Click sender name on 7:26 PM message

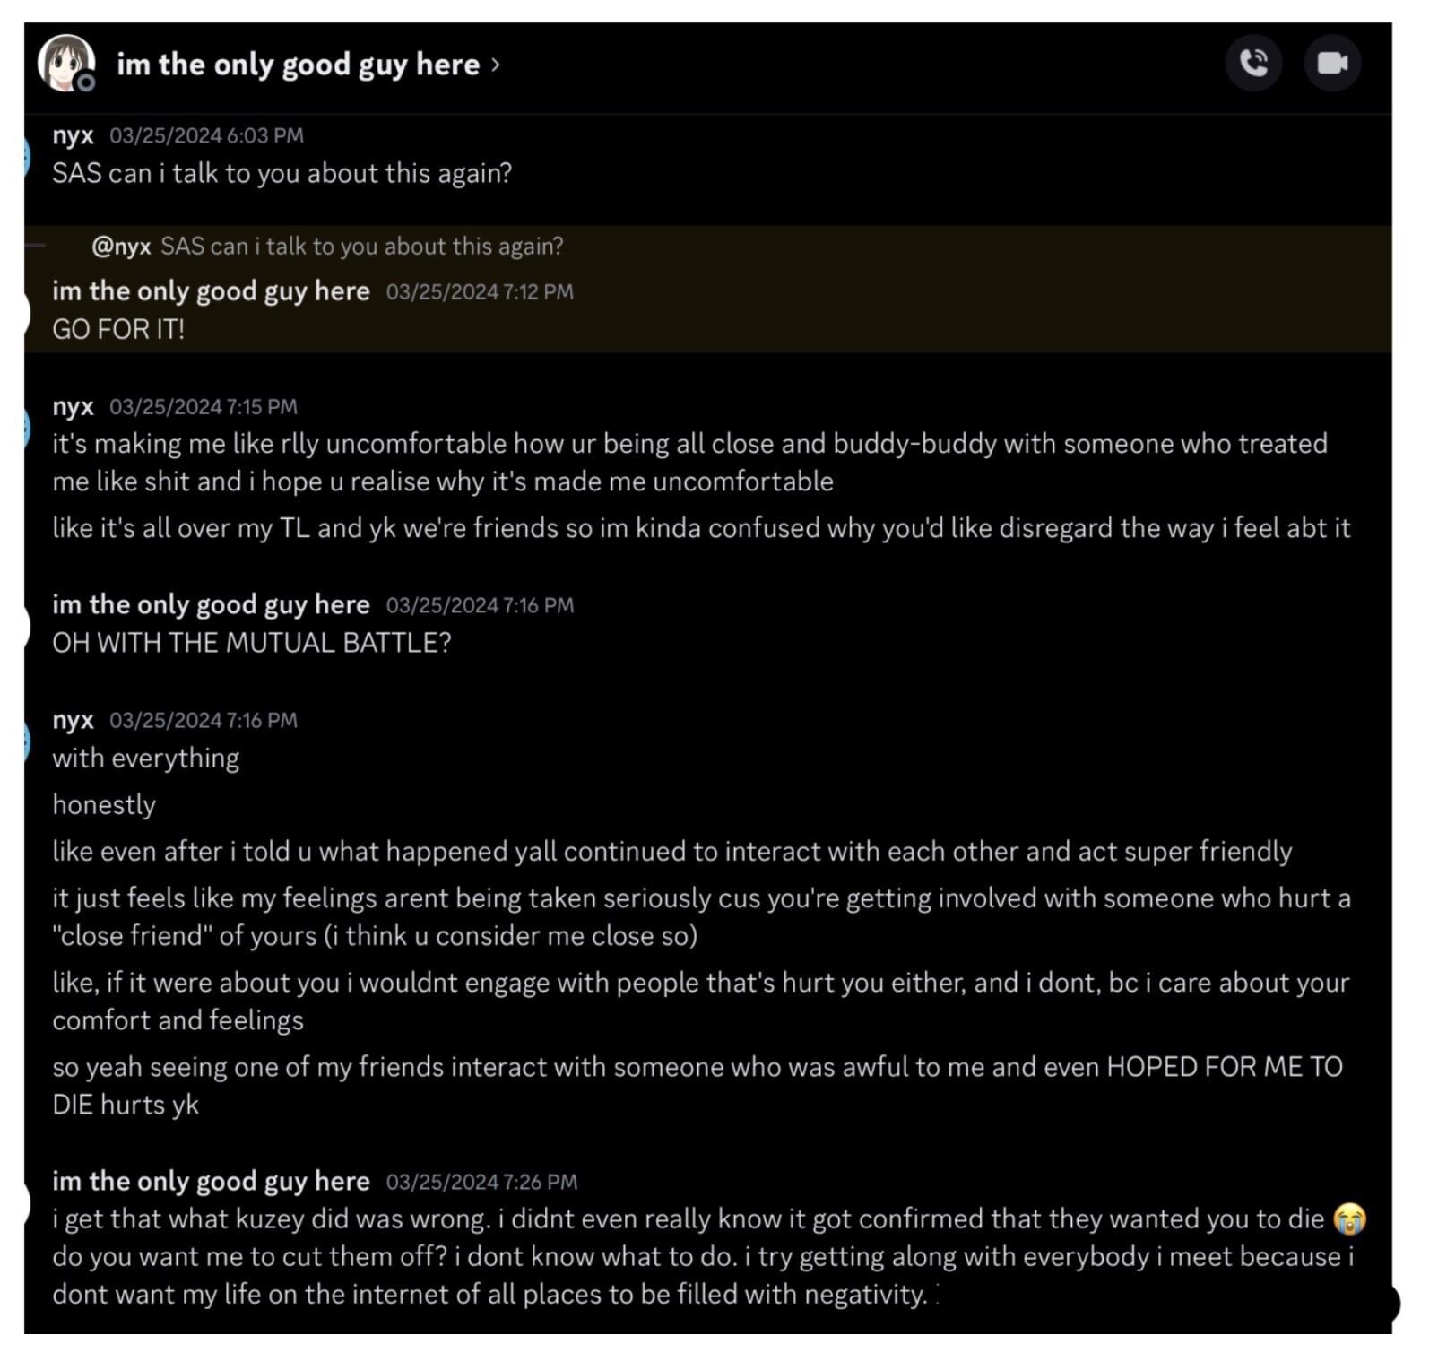(211, 1182)
